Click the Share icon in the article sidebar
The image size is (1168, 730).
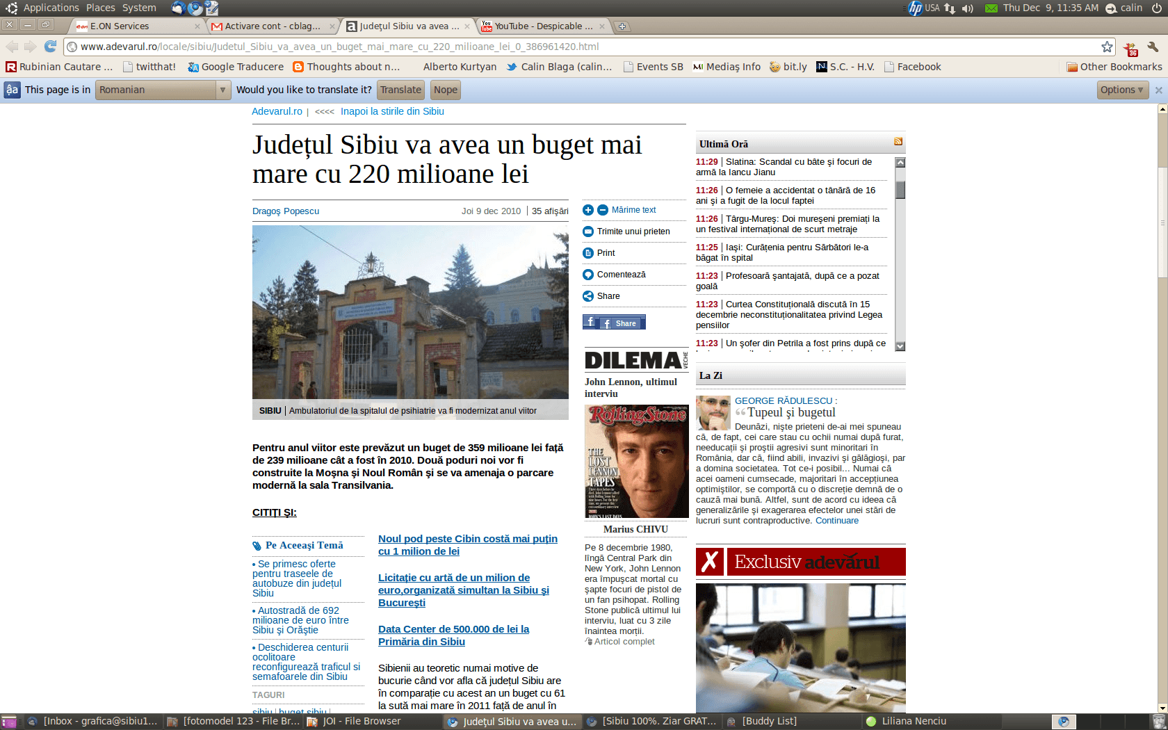pyautogui.click(x=588, y=295)
